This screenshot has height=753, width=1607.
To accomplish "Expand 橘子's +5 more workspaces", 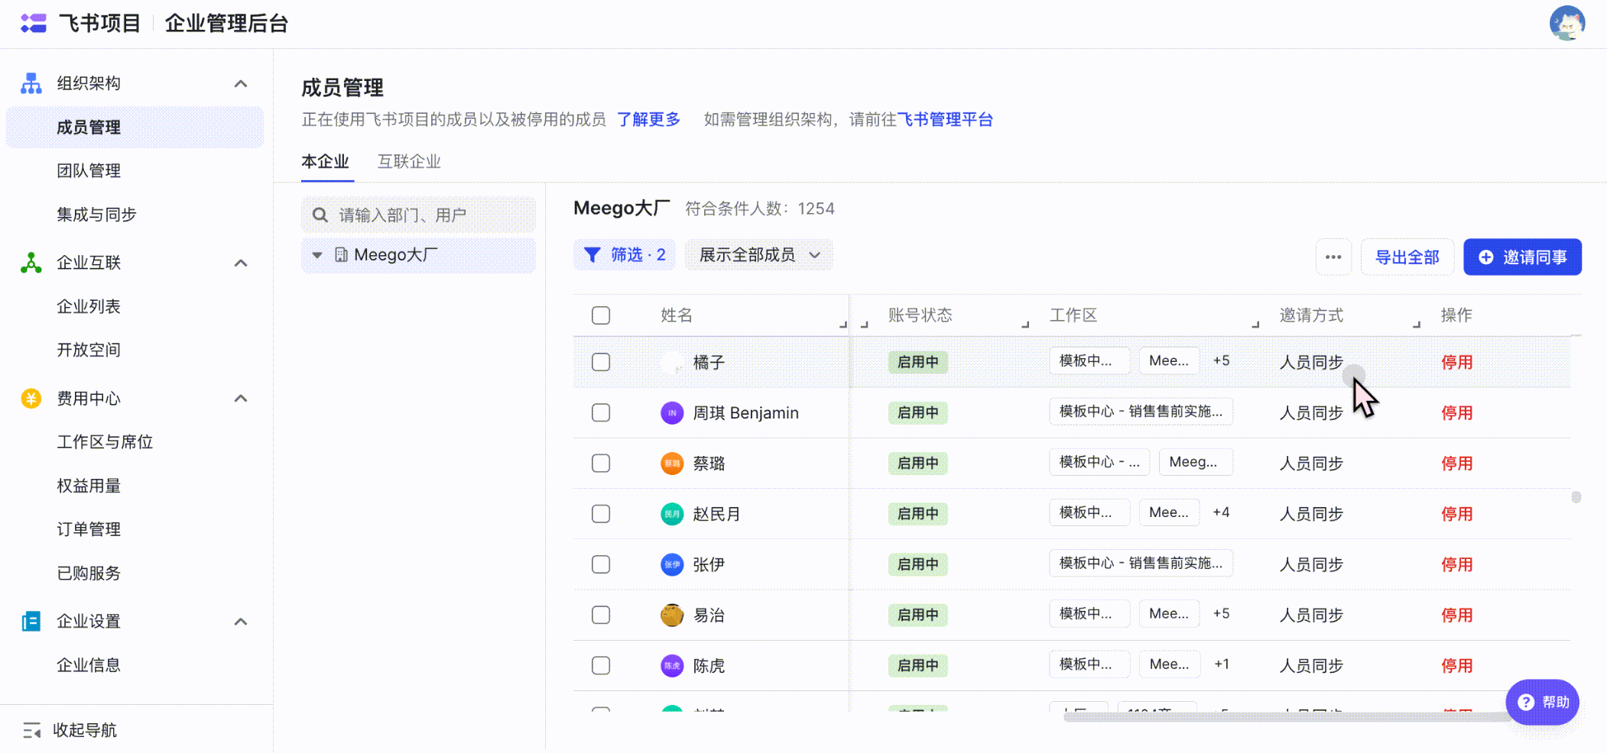I will 1221,360.
